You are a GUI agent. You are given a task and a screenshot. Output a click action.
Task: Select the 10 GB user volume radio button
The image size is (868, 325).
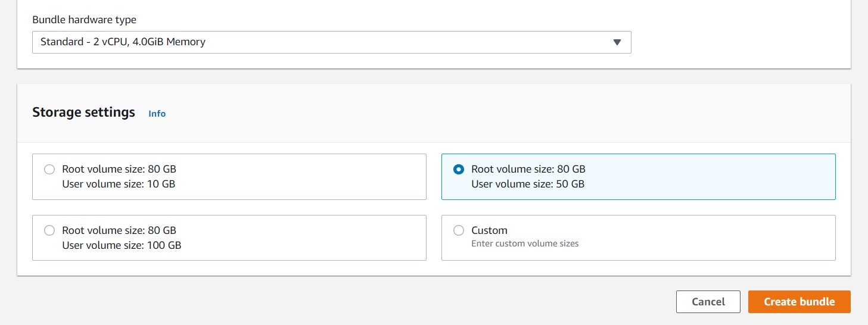click(49, 170)
